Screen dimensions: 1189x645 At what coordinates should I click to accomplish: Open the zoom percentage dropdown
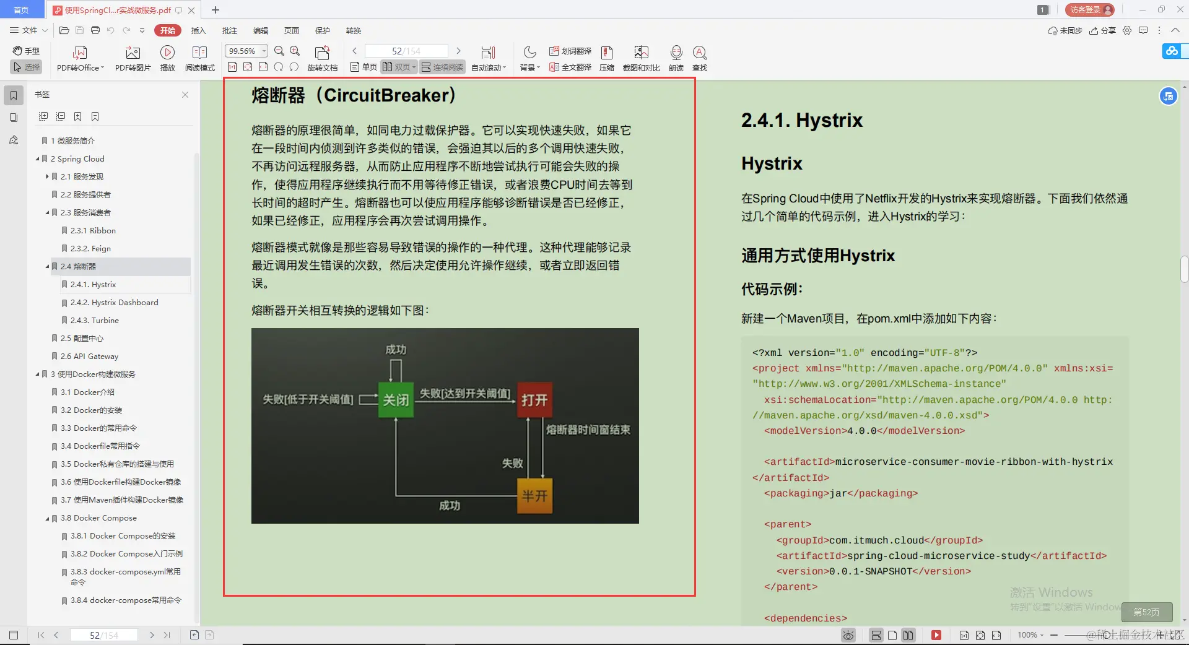pyautogui.click(x=263, y=51)
